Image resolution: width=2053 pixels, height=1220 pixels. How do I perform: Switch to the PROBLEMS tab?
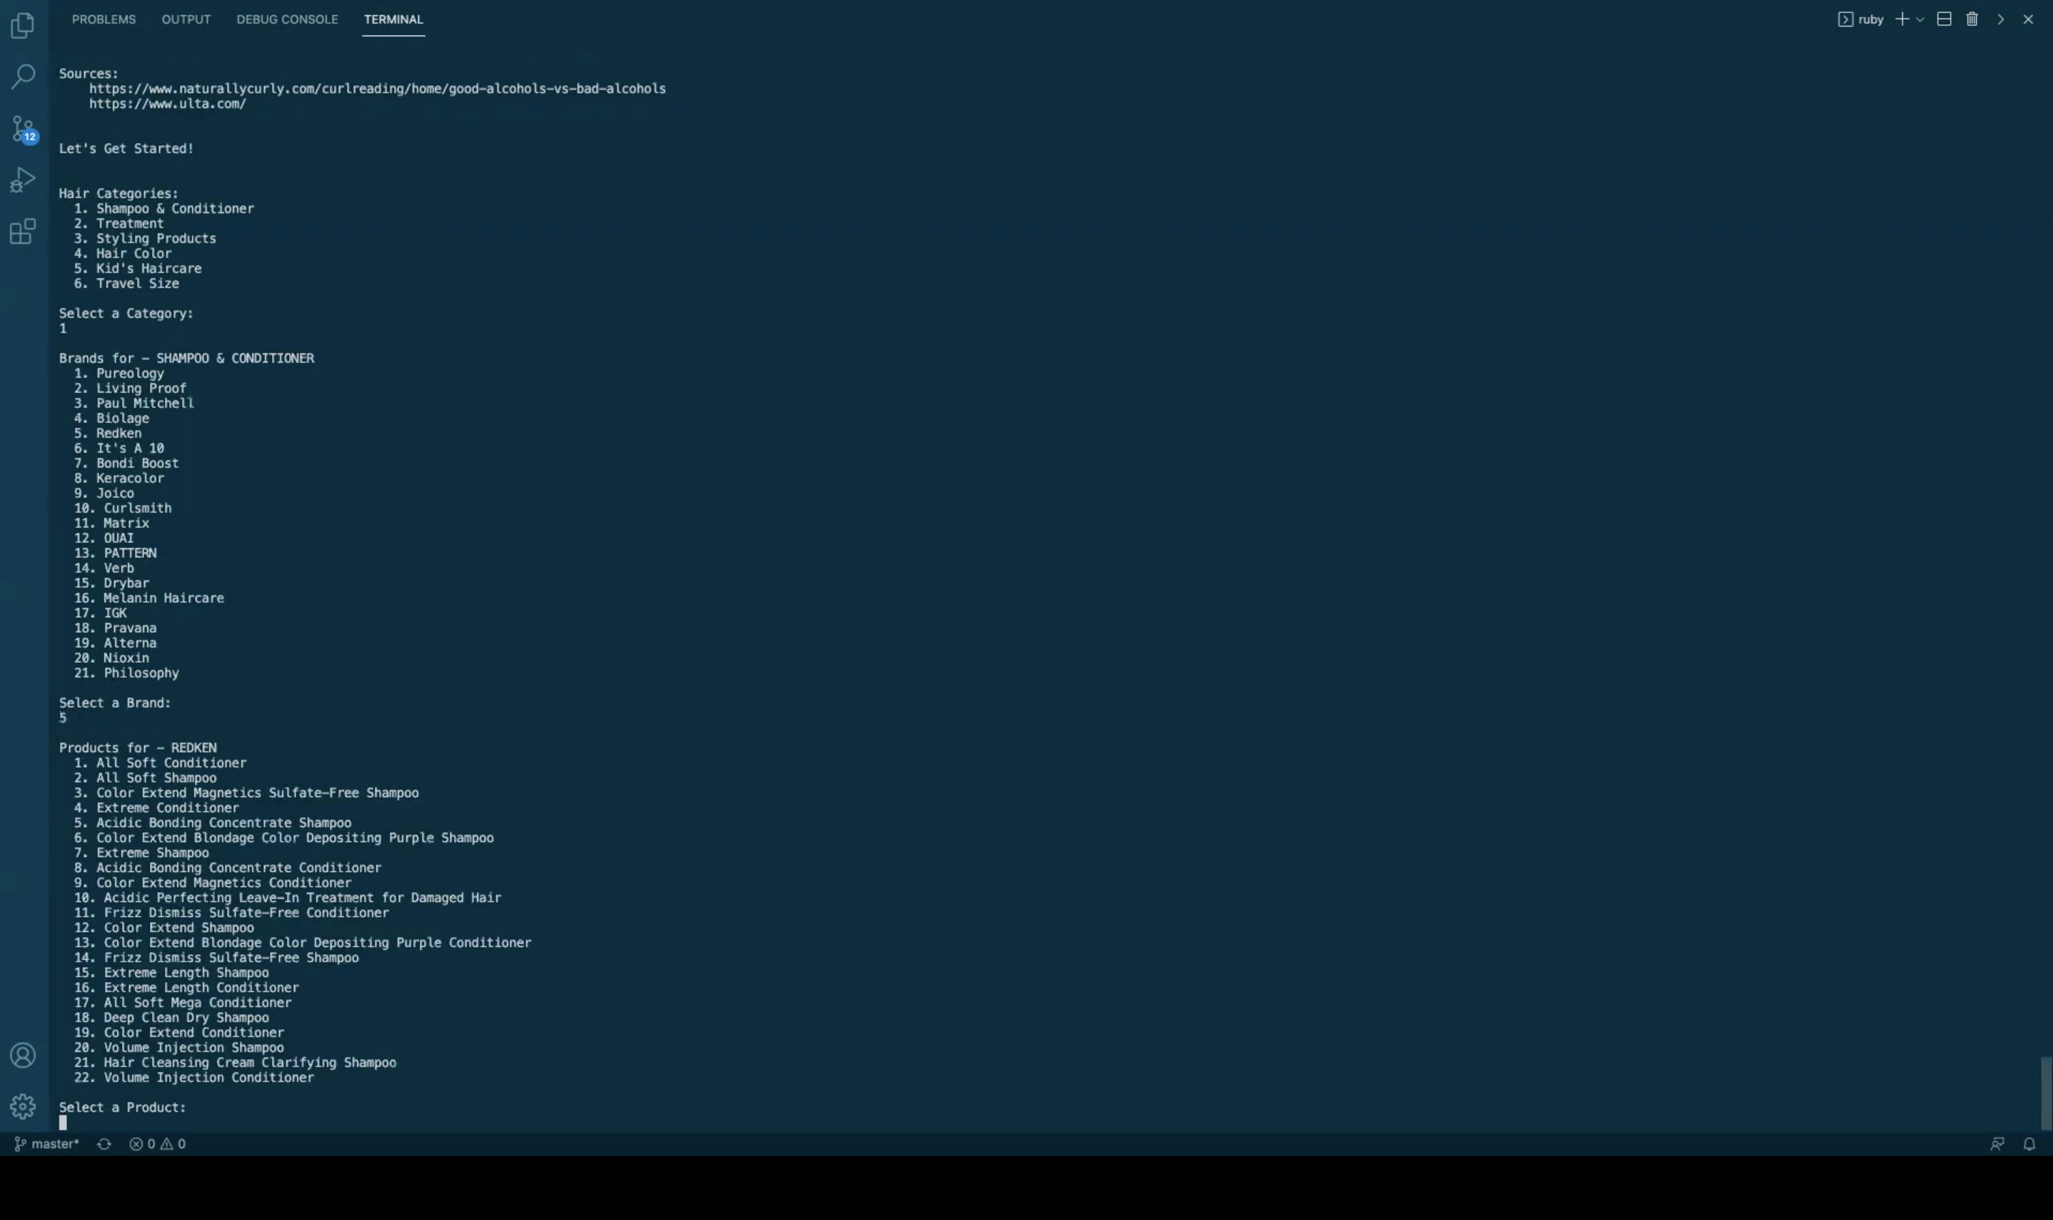coord(104,19)
